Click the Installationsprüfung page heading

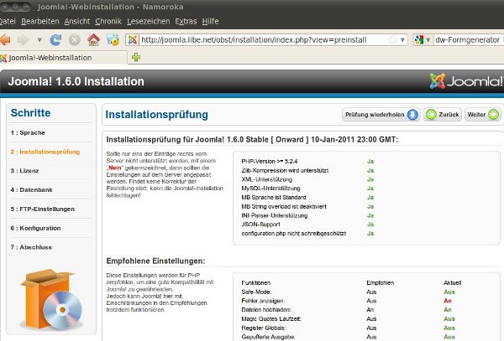pos(156,115)
